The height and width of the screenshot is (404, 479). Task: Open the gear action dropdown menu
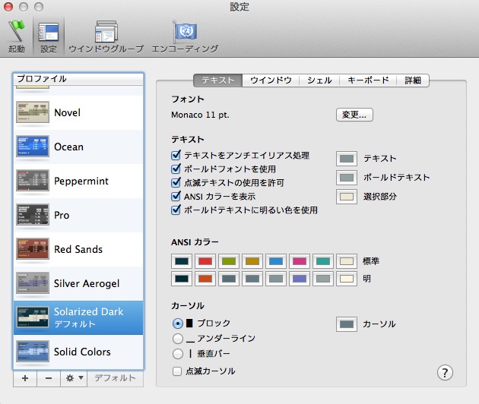coord(75,377)
